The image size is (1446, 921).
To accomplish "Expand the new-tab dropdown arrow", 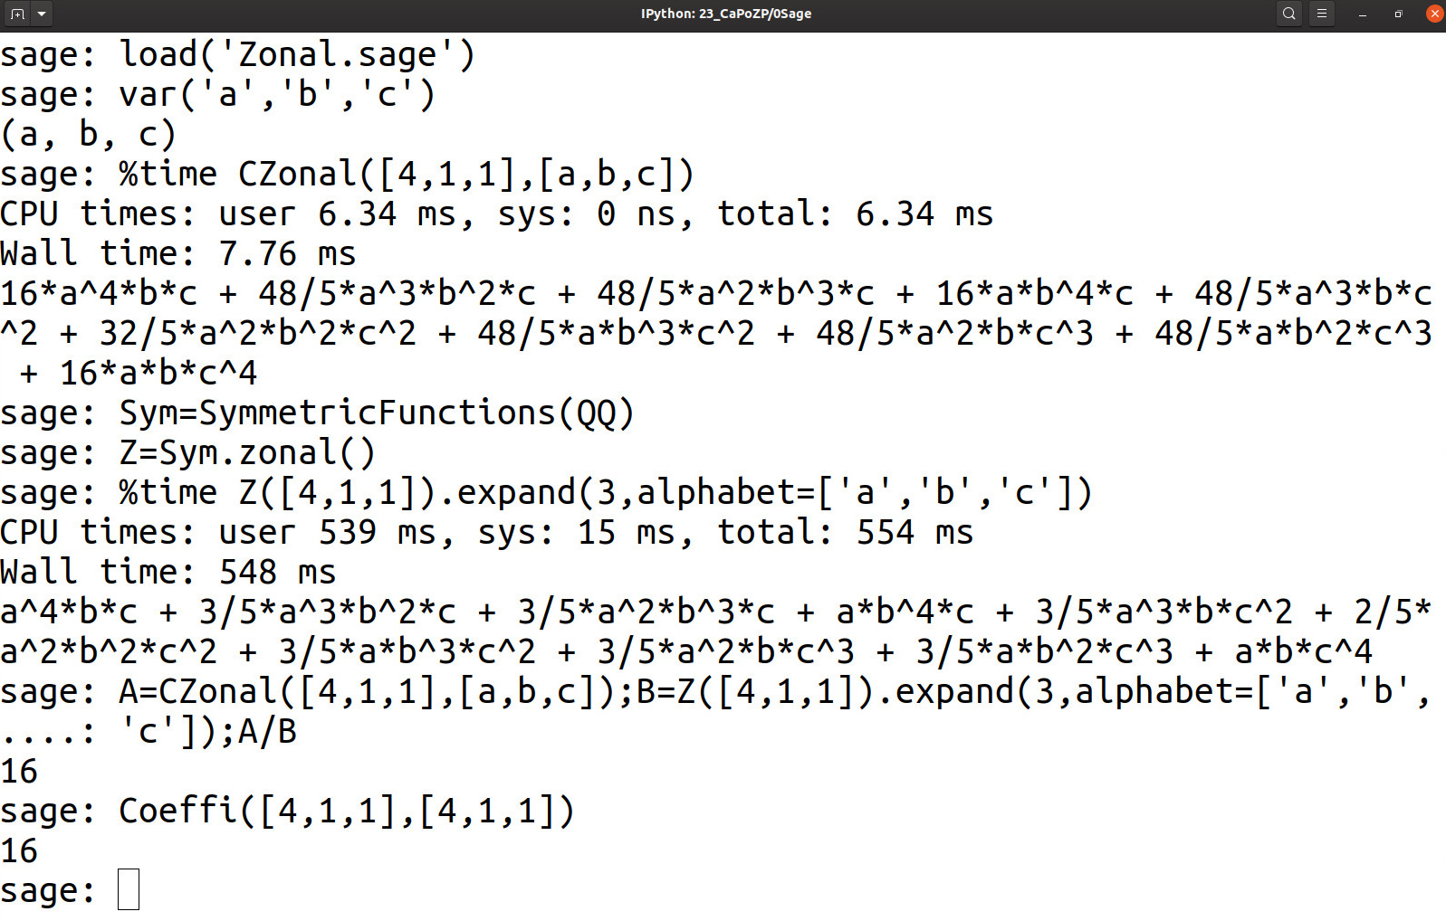I will click(42, 14).
